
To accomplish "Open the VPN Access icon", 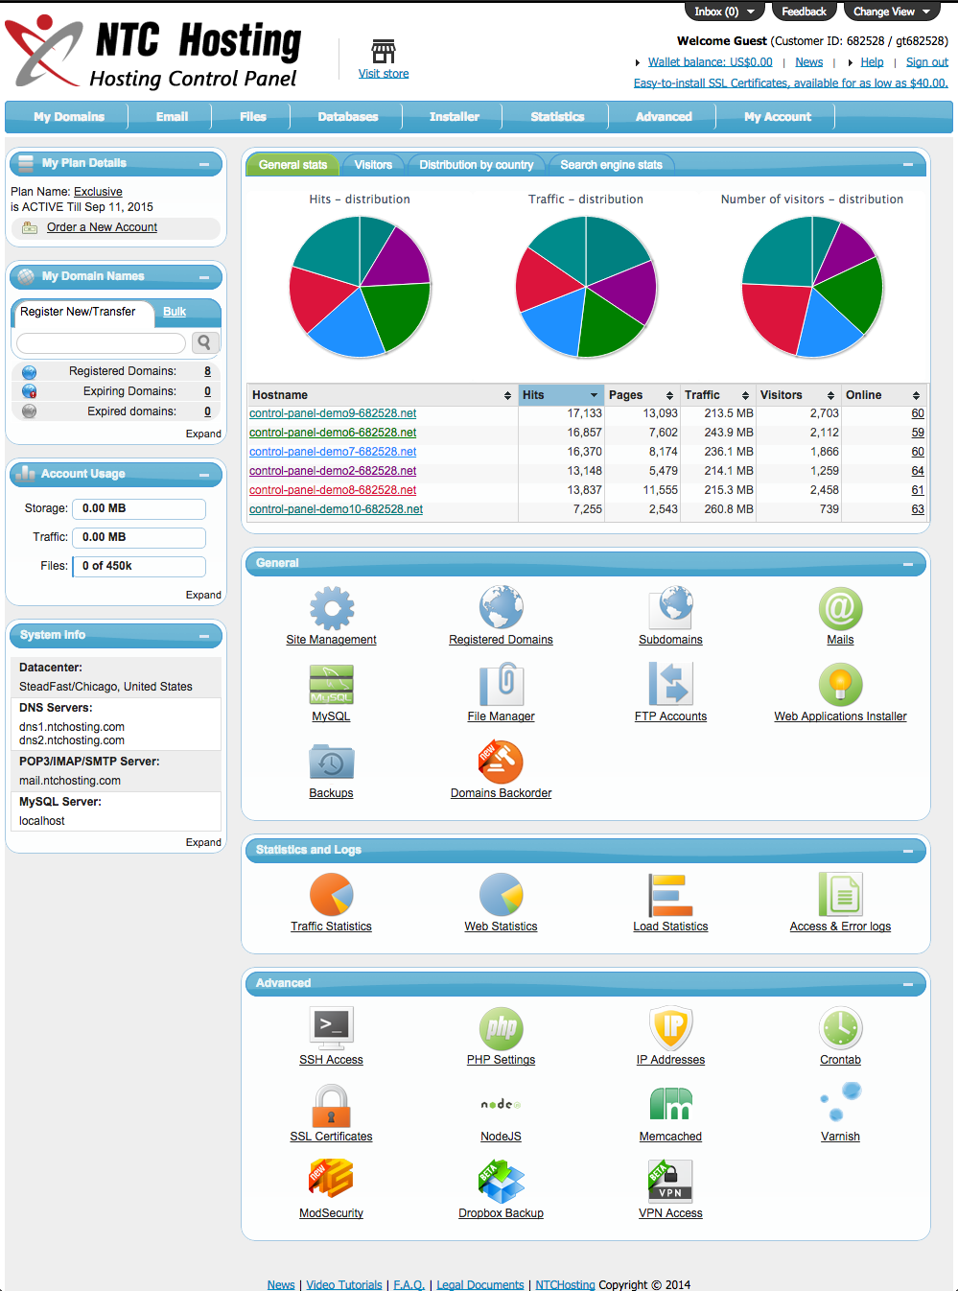I will pos(671,1182).
